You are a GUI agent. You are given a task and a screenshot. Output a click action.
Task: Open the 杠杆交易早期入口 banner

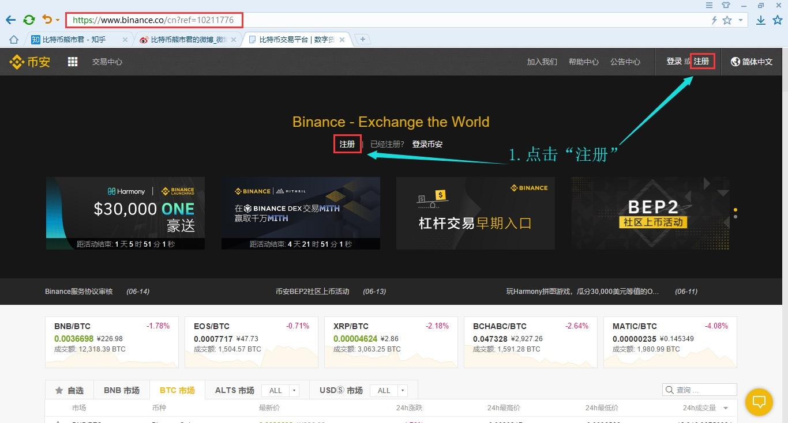(475, 213)
